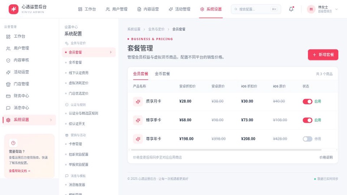Click the 林女士 avatar
The width and height of the screenshot is (347, 195).
coord(311,9)
